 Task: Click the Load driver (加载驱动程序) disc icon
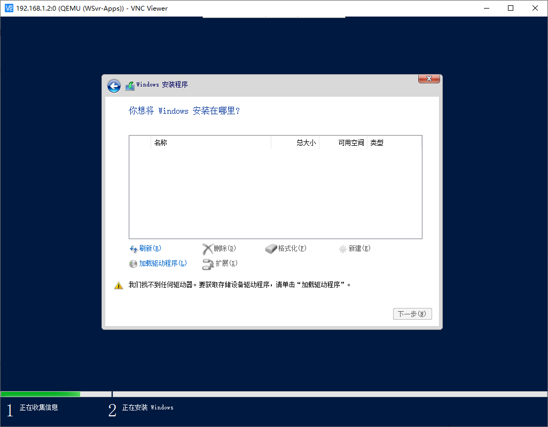coord(133,264)
